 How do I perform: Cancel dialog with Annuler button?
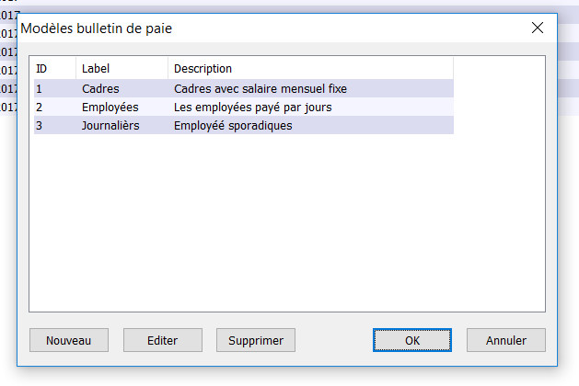coord(506,340)
